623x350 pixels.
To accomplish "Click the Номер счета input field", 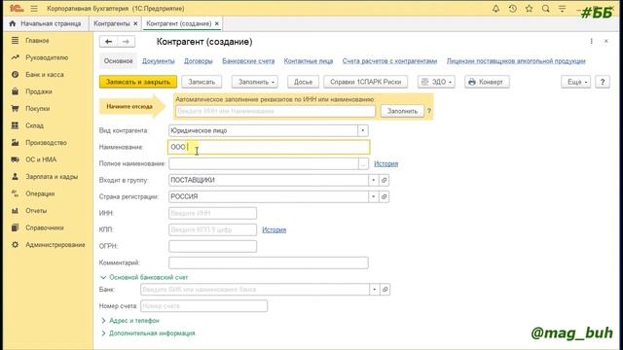I will (x=203, y=306).
